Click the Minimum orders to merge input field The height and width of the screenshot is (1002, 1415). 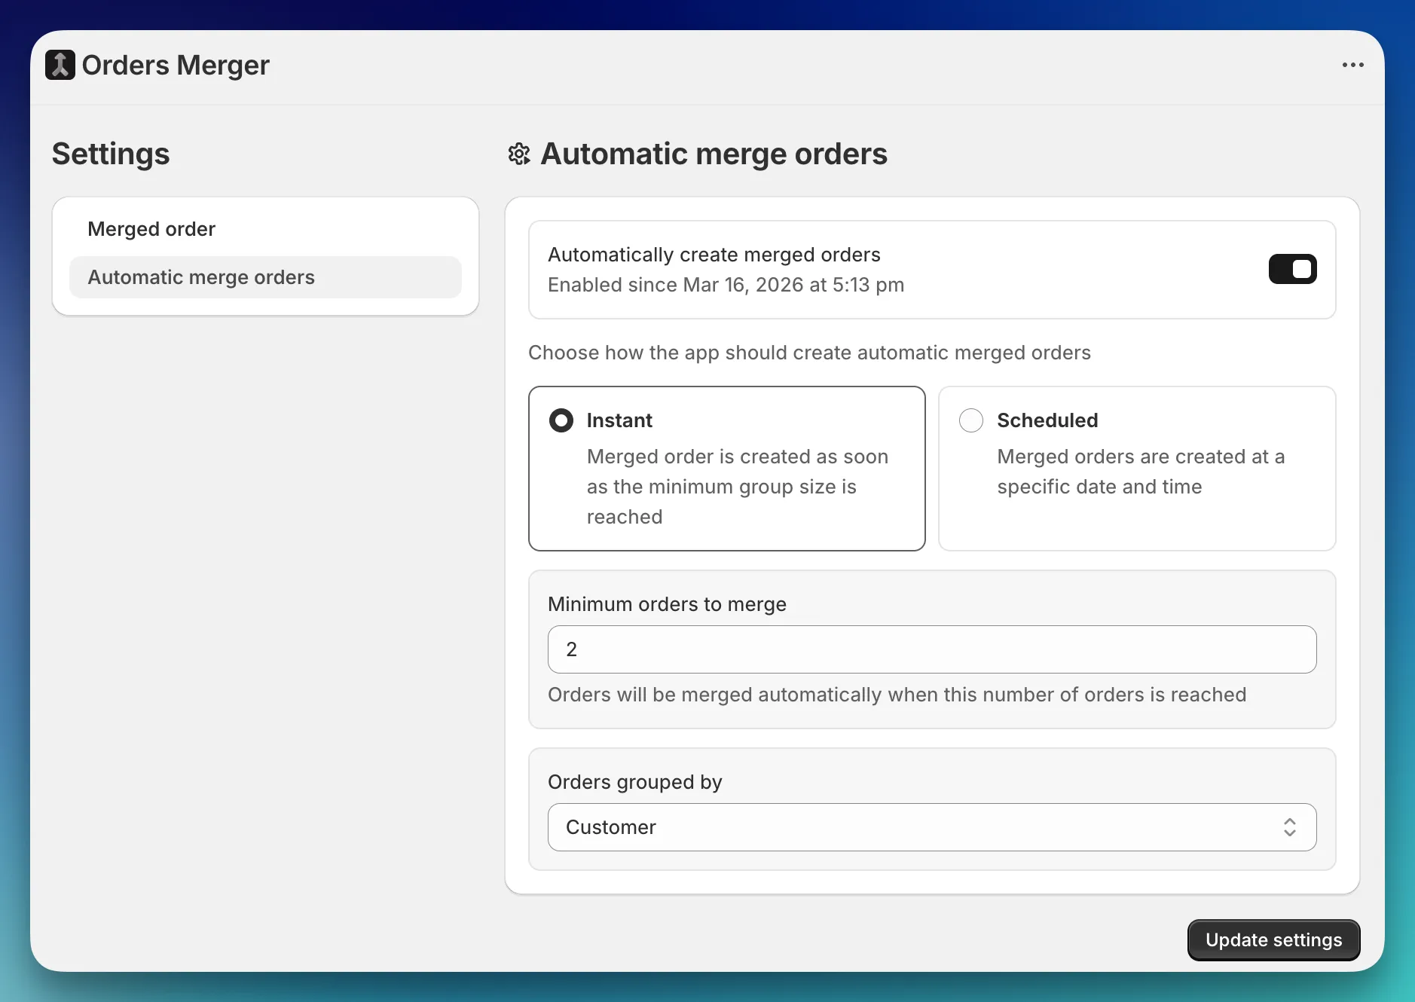931,649
